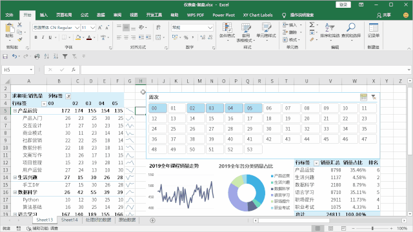
Task: Click the Format Painter brush icon
Action: pos(20,39)
